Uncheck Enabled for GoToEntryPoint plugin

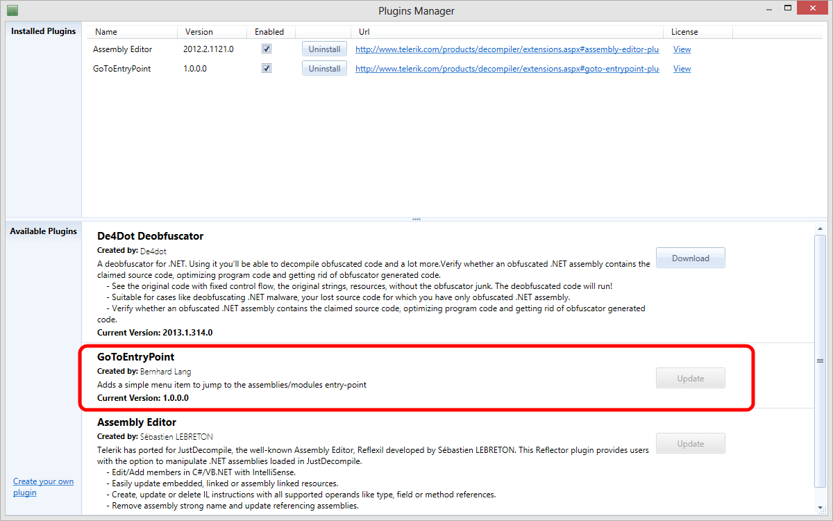click(x=267, y=69)
